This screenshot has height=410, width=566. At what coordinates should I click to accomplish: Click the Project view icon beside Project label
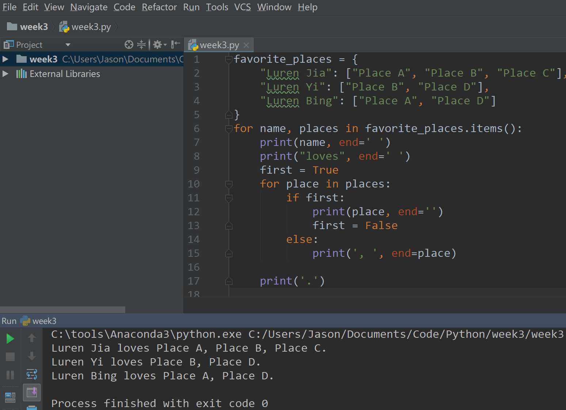pos(8,45)
